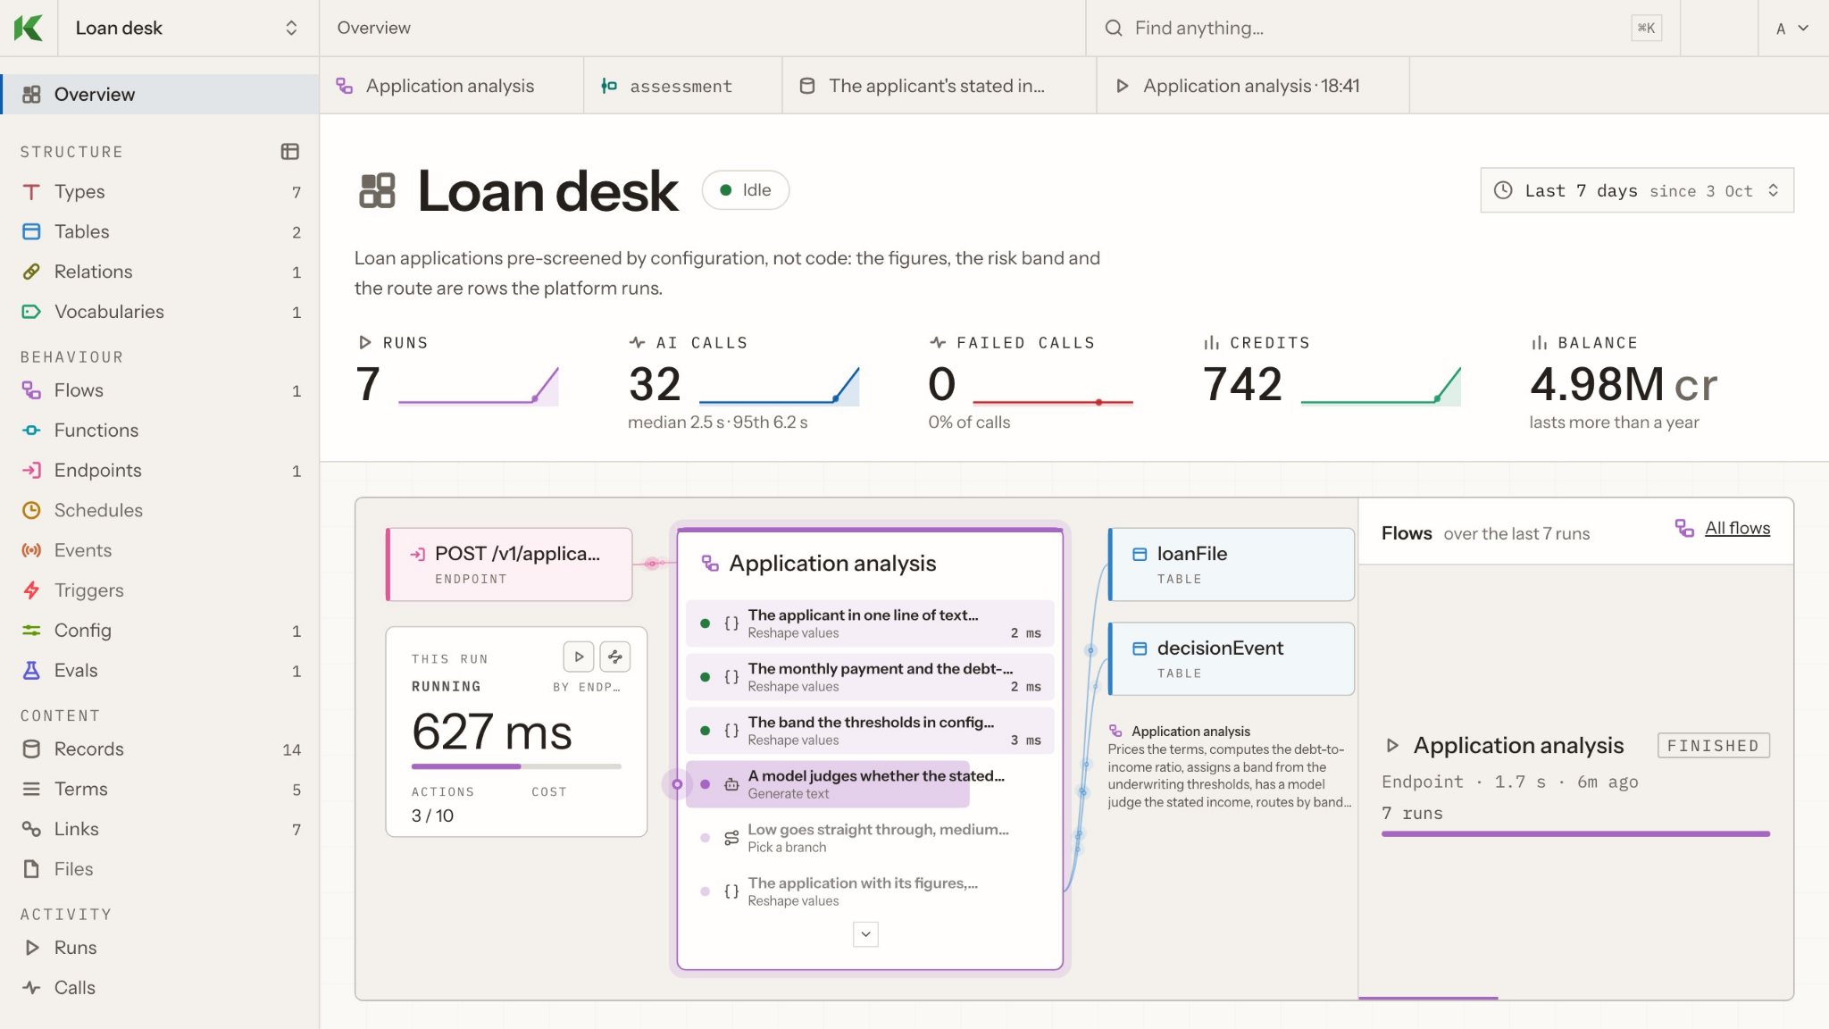Open Types in the sidebar

pos(160,191)
